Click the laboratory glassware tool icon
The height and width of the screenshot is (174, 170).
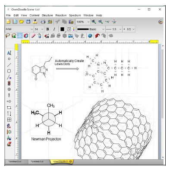tap(9, 138)
